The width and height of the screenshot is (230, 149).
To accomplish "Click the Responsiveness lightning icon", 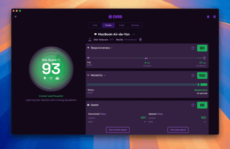I will [88, 48].
